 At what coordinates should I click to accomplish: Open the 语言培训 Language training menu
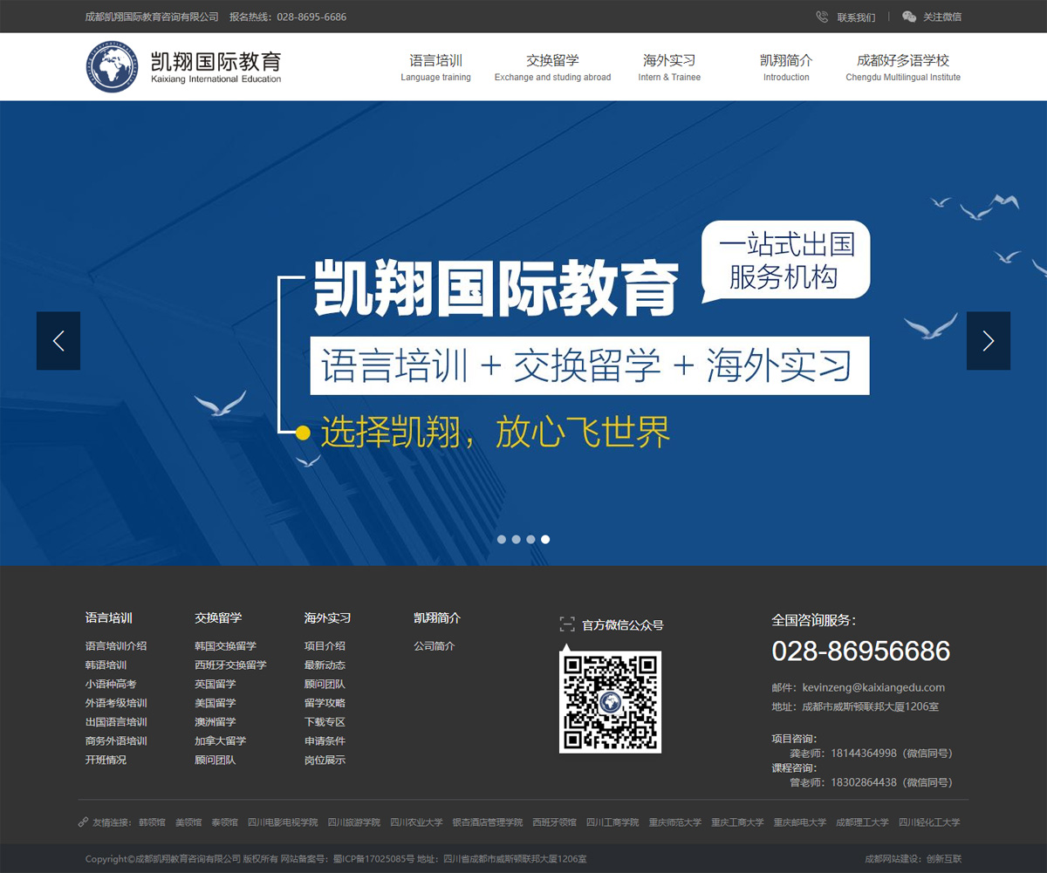(435, 67)
